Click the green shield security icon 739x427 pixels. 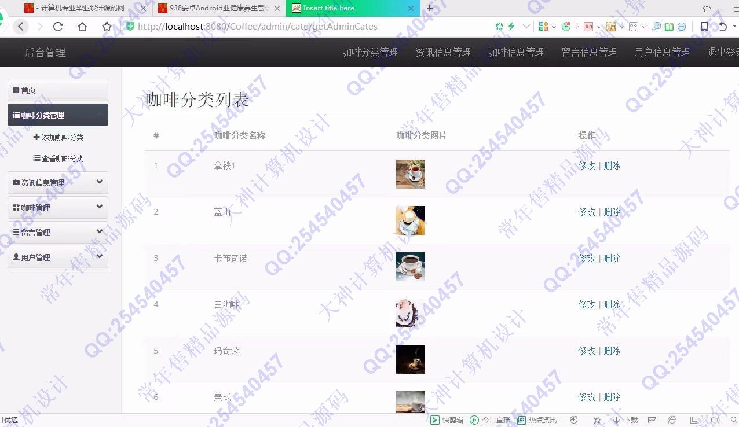tap(130, 27)
